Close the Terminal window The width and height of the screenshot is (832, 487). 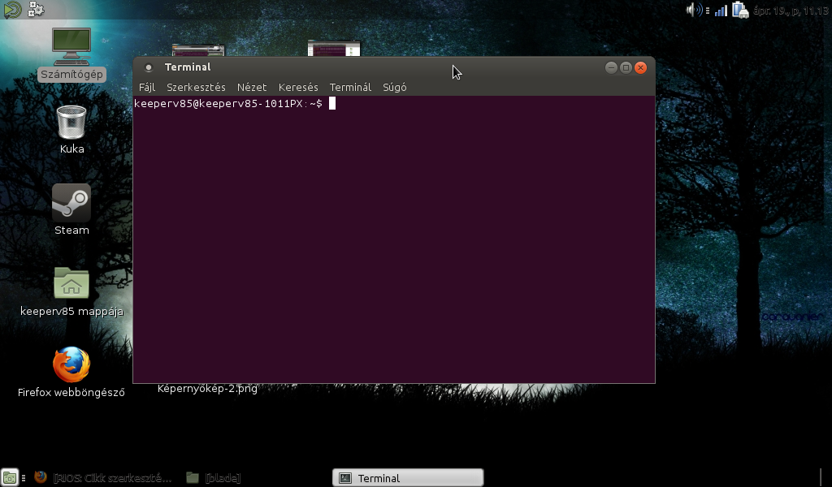pyautogui.click(x=641, y=68)
